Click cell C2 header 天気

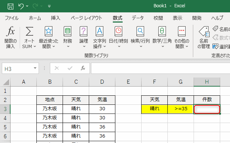coord(76,100)
